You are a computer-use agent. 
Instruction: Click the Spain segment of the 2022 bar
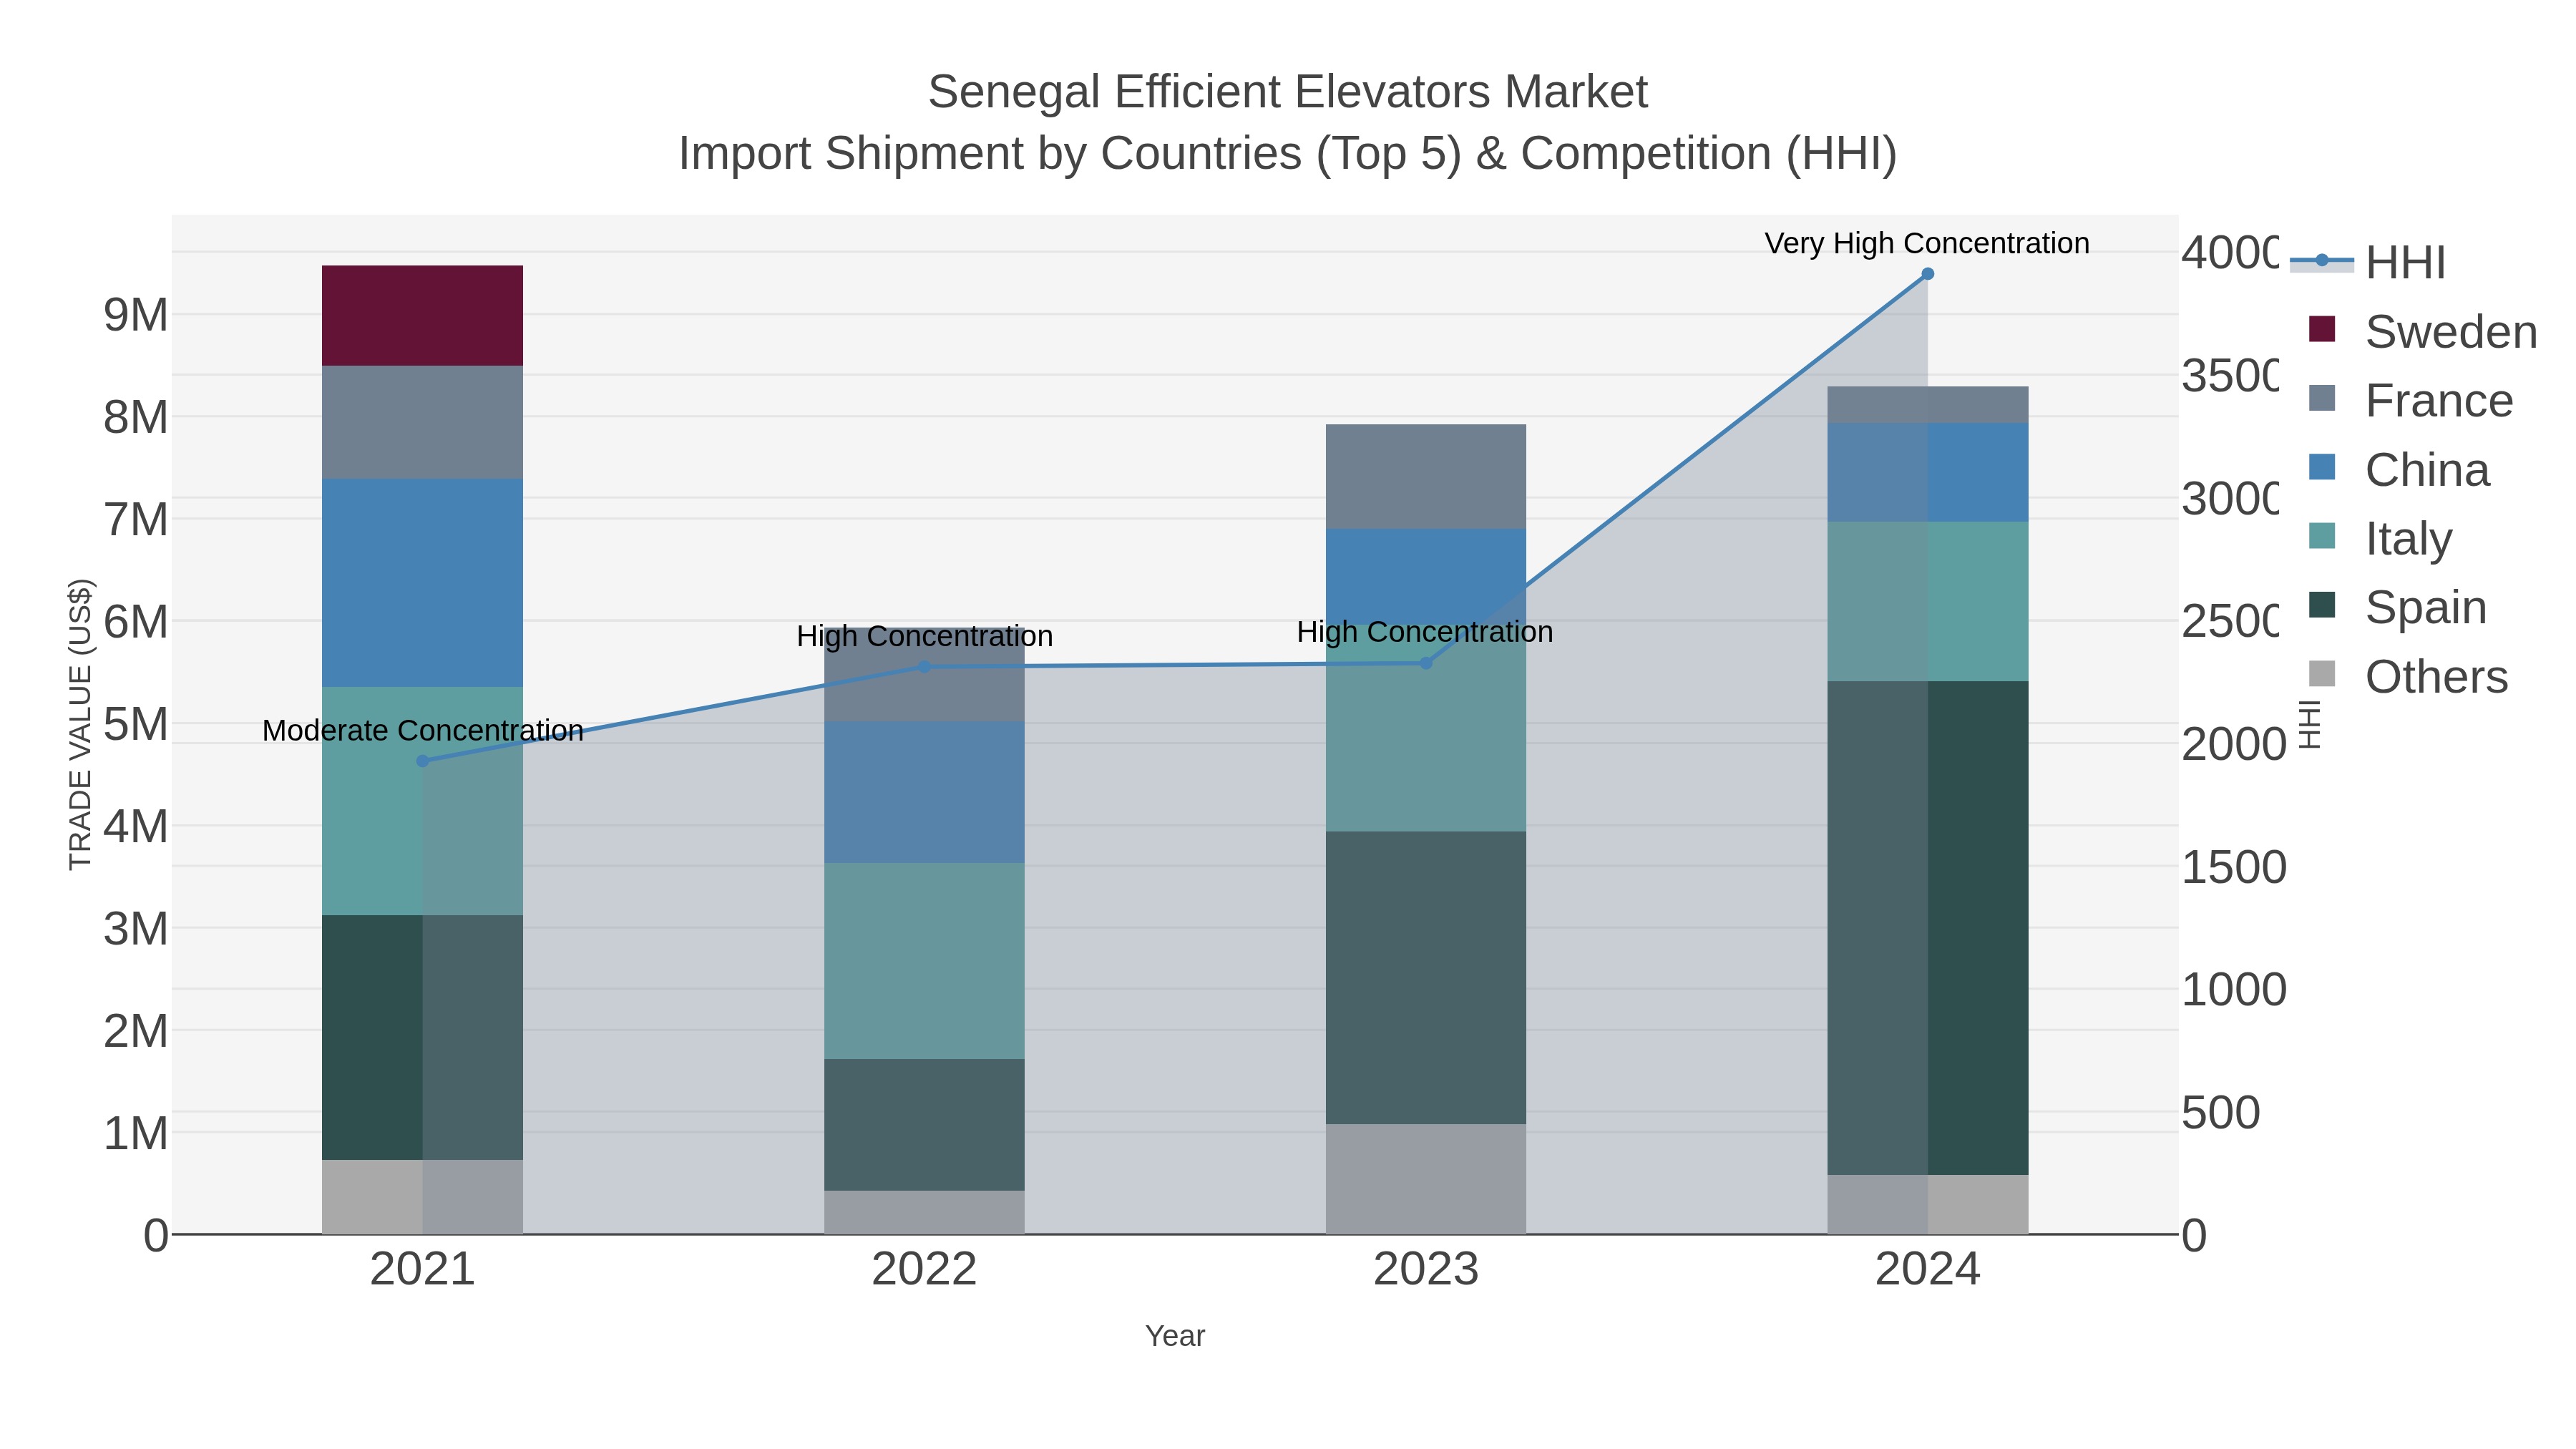[924, 1124]
